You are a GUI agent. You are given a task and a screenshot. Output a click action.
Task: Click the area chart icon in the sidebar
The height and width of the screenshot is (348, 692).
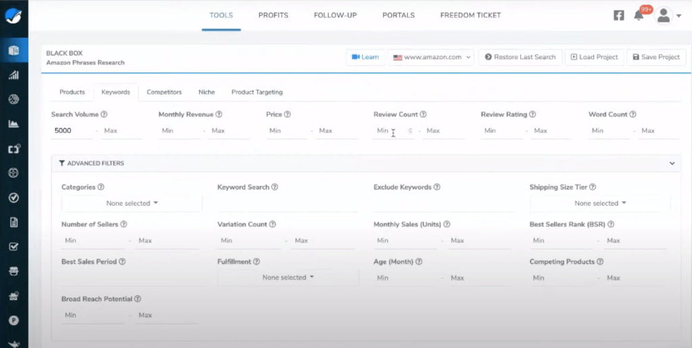(14, 124)
